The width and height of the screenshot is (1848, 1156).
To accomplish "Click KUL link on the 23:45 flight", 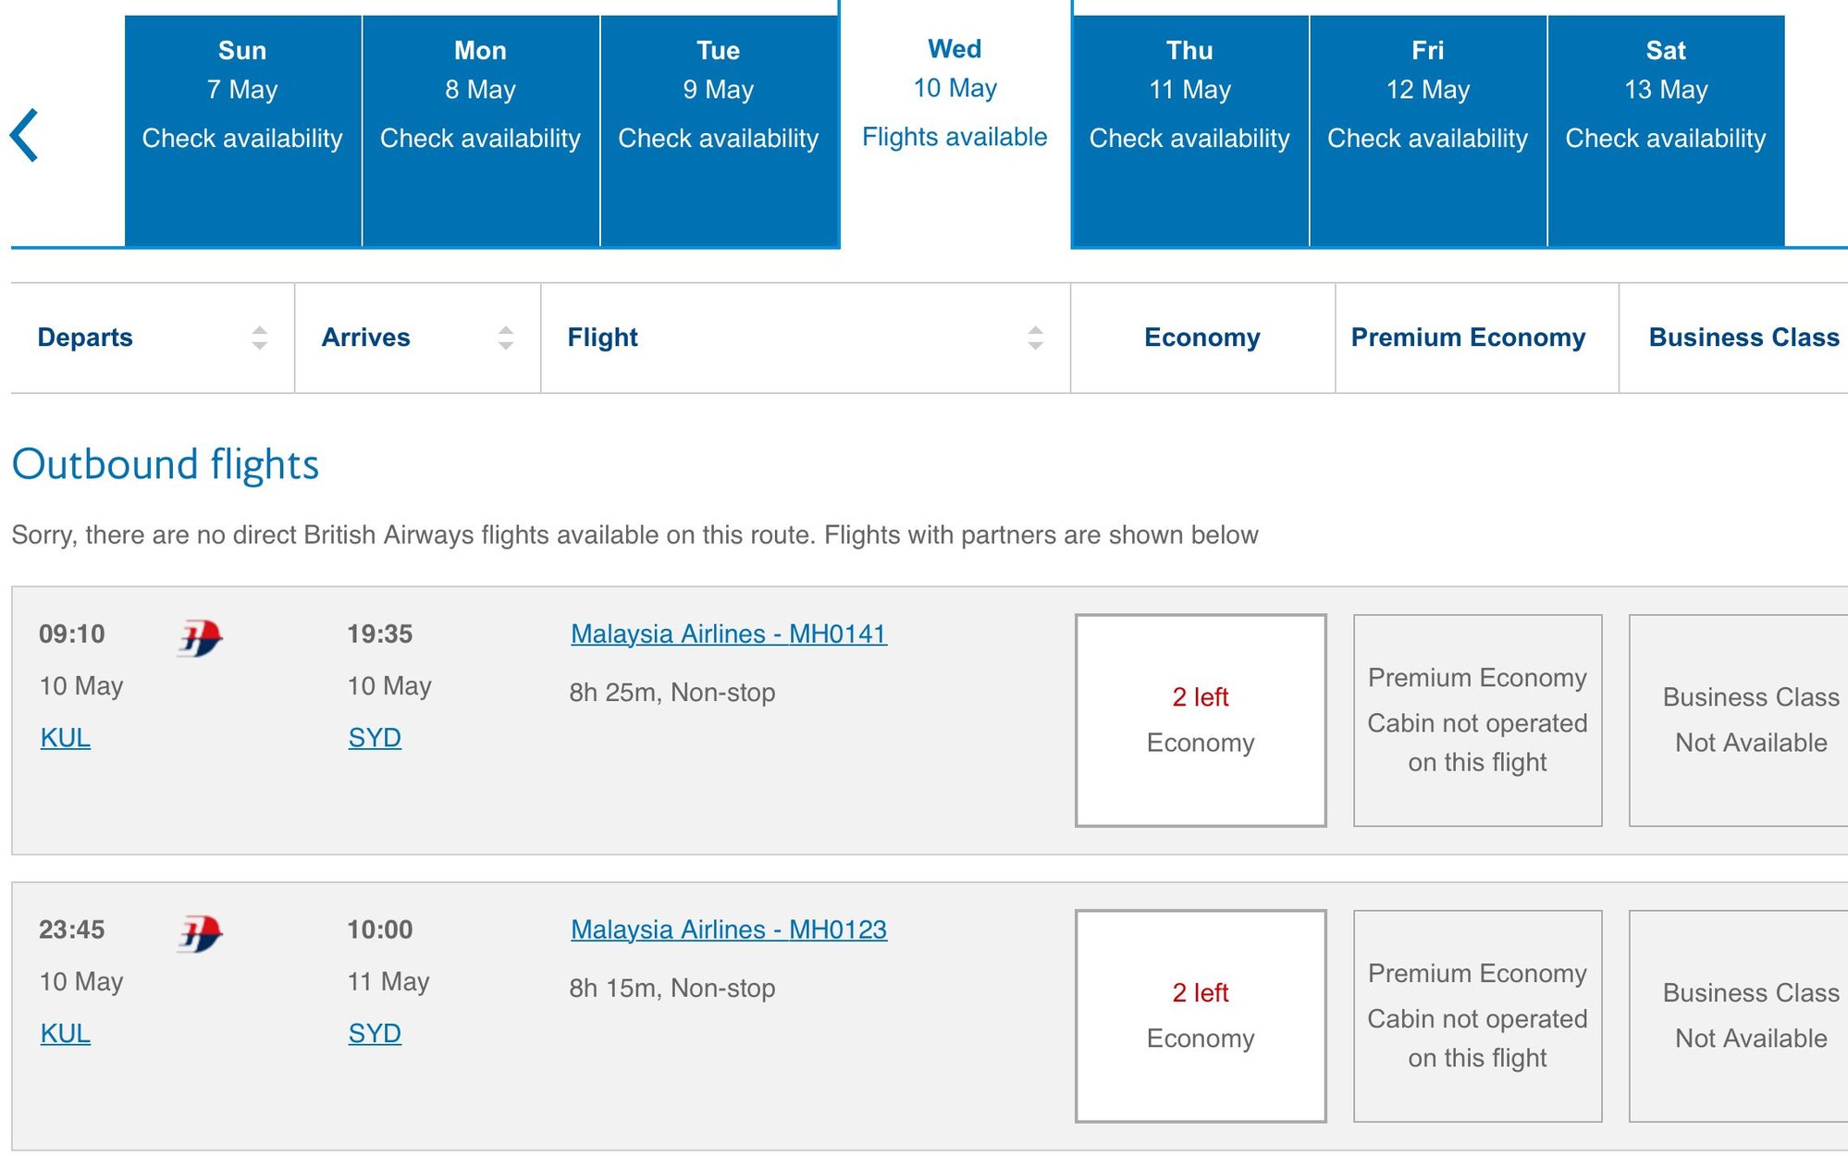I will [x=66, y=1034].
